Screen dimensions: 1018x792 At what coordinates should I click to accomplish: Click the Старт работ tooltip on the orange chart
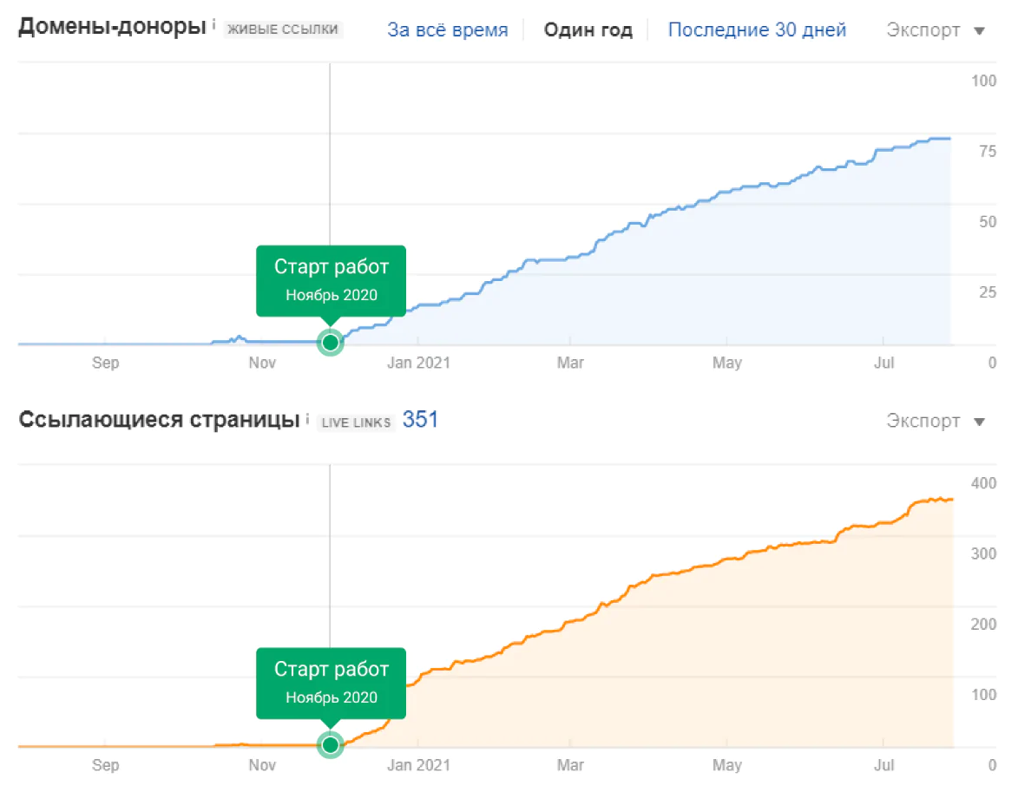pyautogui.click(x=331, y=682)
